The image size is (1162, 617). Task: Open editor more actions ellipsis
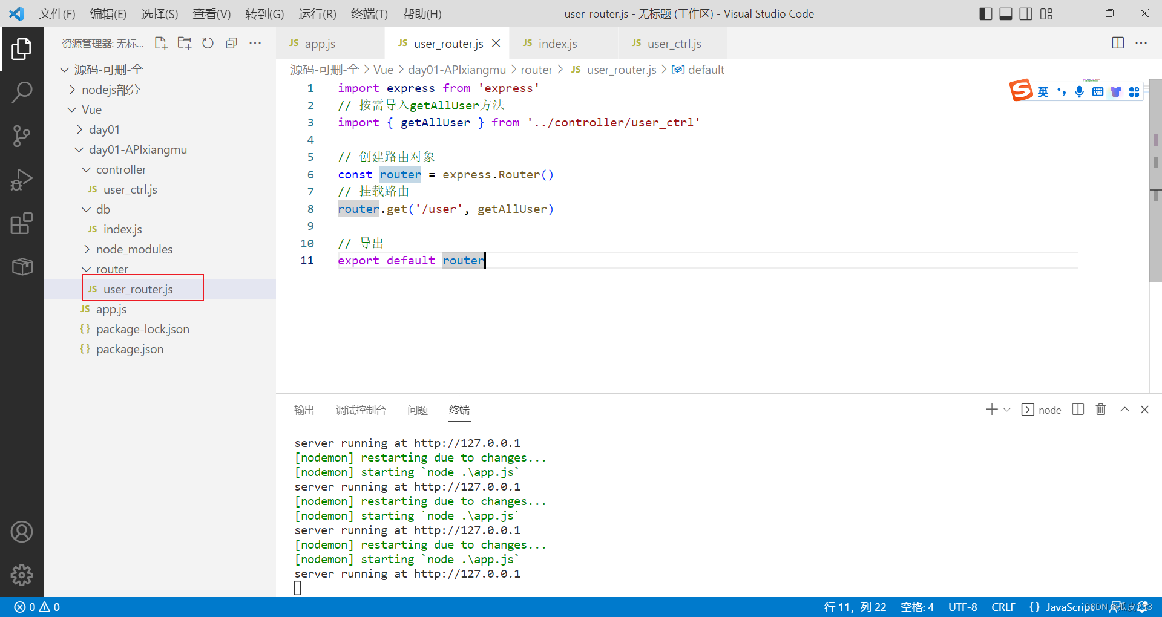[x=1141, y=43]
